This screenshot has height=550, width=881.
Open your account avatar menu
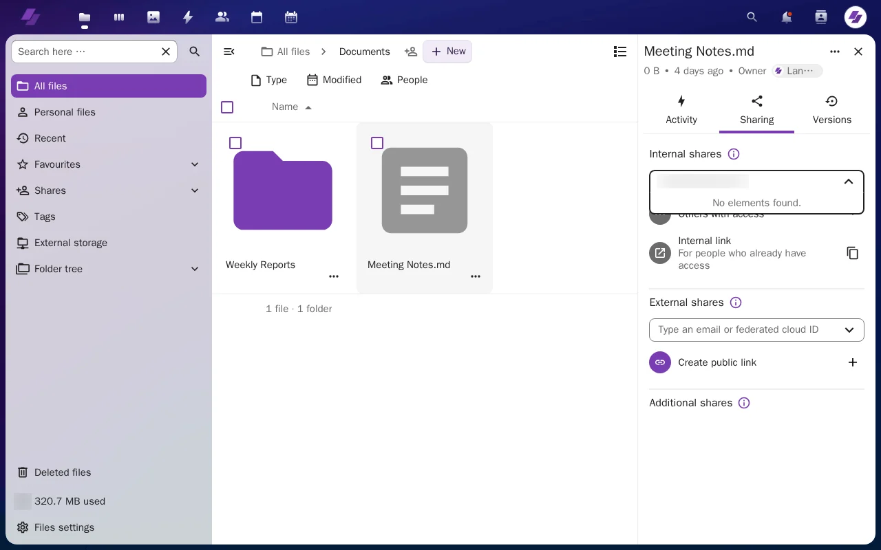(x=855, y=16)
